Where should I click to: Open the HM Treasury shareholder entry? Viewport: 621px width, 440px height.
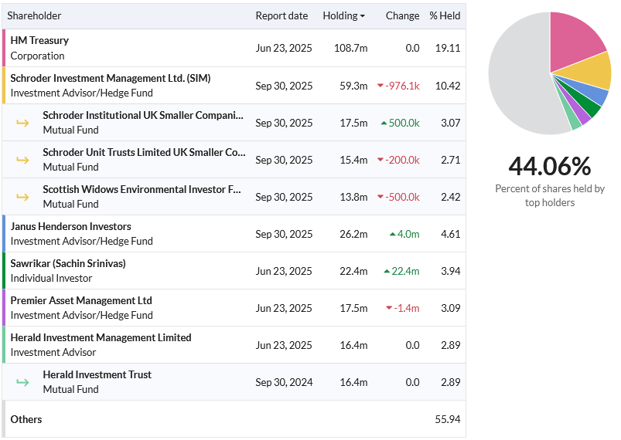tap(39, 40)
